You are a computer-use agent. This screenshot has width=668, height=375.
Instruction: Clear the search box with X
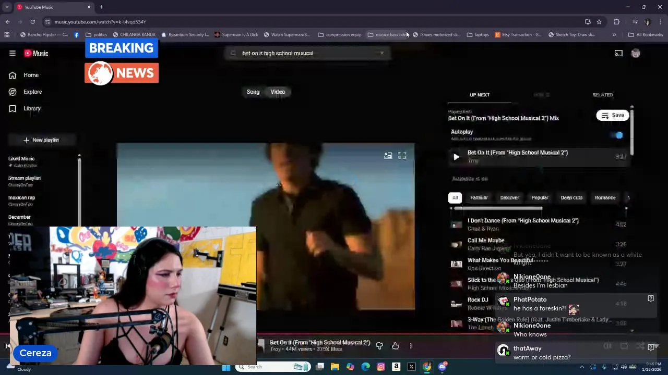coord(381,53)
